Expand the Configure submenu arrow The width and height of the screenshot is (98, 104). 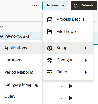[86, 60]
